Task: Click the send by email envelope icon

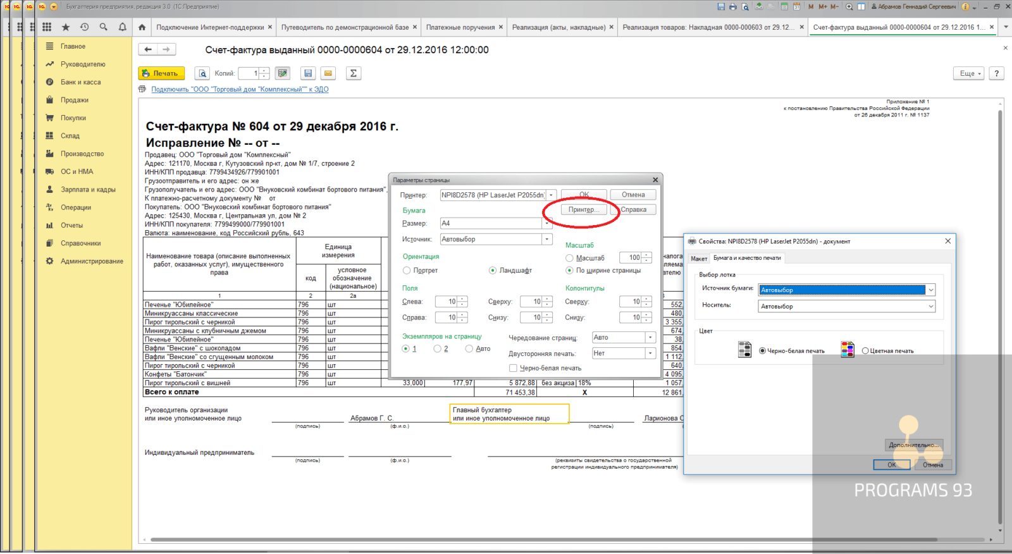Action: [328, 73]
